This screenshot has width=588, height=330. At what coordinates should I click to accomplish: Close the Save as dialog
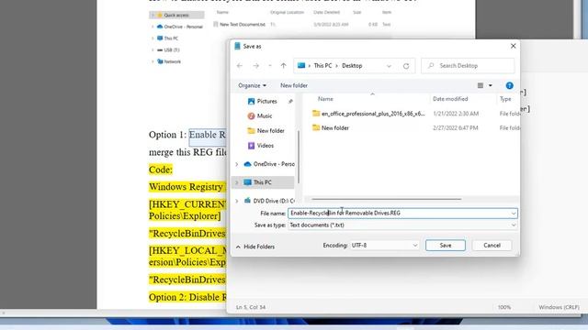513,46
